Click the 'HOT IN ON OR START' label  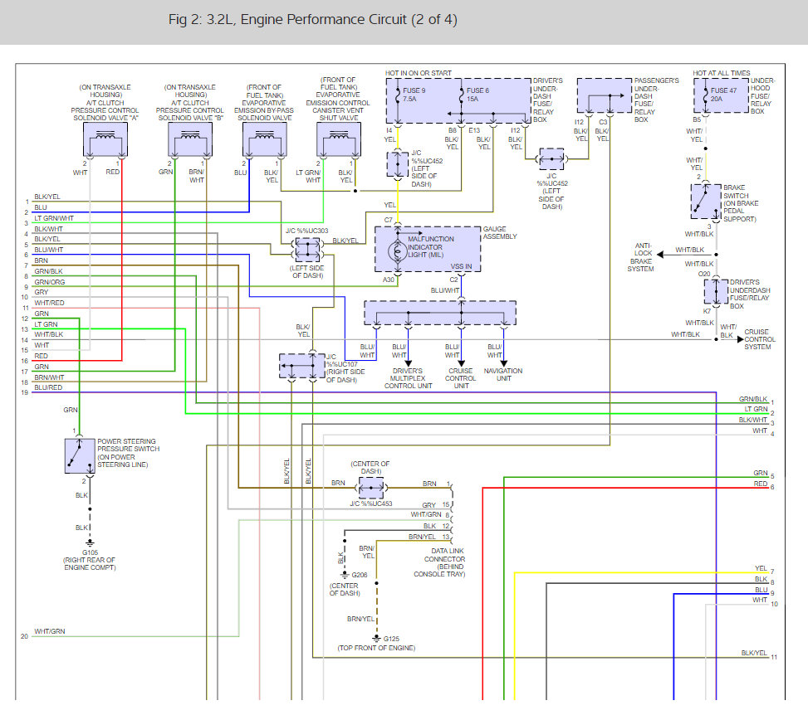point(418,73)
